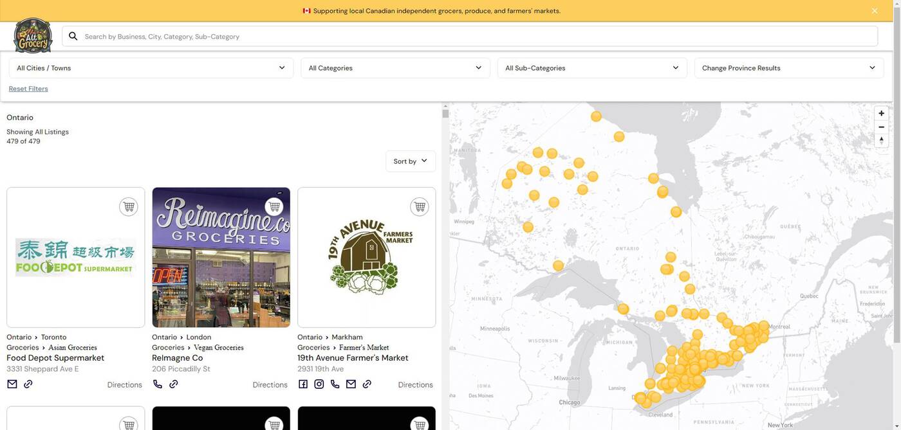The height and width of the screenshot is (430, 901).
Task: Zoom out on the map
Action: pyautogui.click(x=882, y=127)
